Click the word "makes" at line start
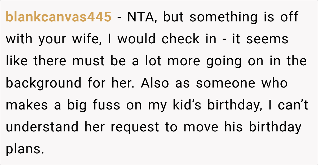The height and width of the screenshot is (165, 318). [x=27, y=105]
